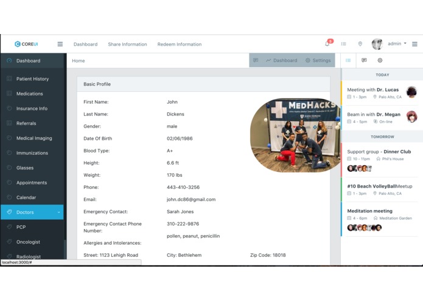This screenshot has width=423, height=300.
Task: Open Patient History in sidebar
Action: pyautogui.click(x=32, y=78)
